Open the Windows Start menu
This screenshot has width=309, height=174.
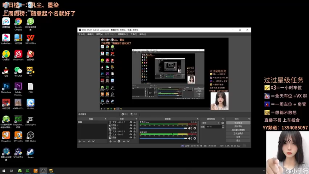pos(4,171)
